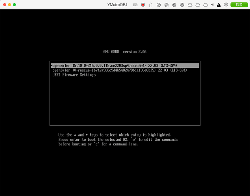Image resolution: width=250 pixels, height=196 pixels.
Task: Click the green 购买 purchase button
Action: pyautogui.click(x=239, y=5)
